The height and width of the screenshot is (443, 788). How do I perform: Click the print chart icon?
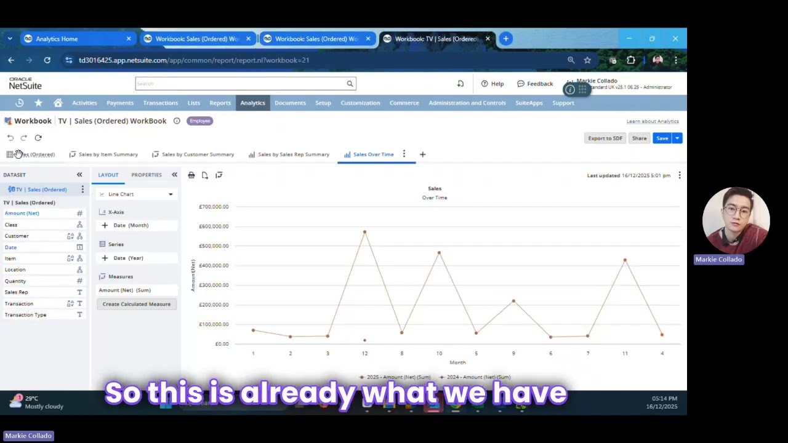[x=191, y=175]
